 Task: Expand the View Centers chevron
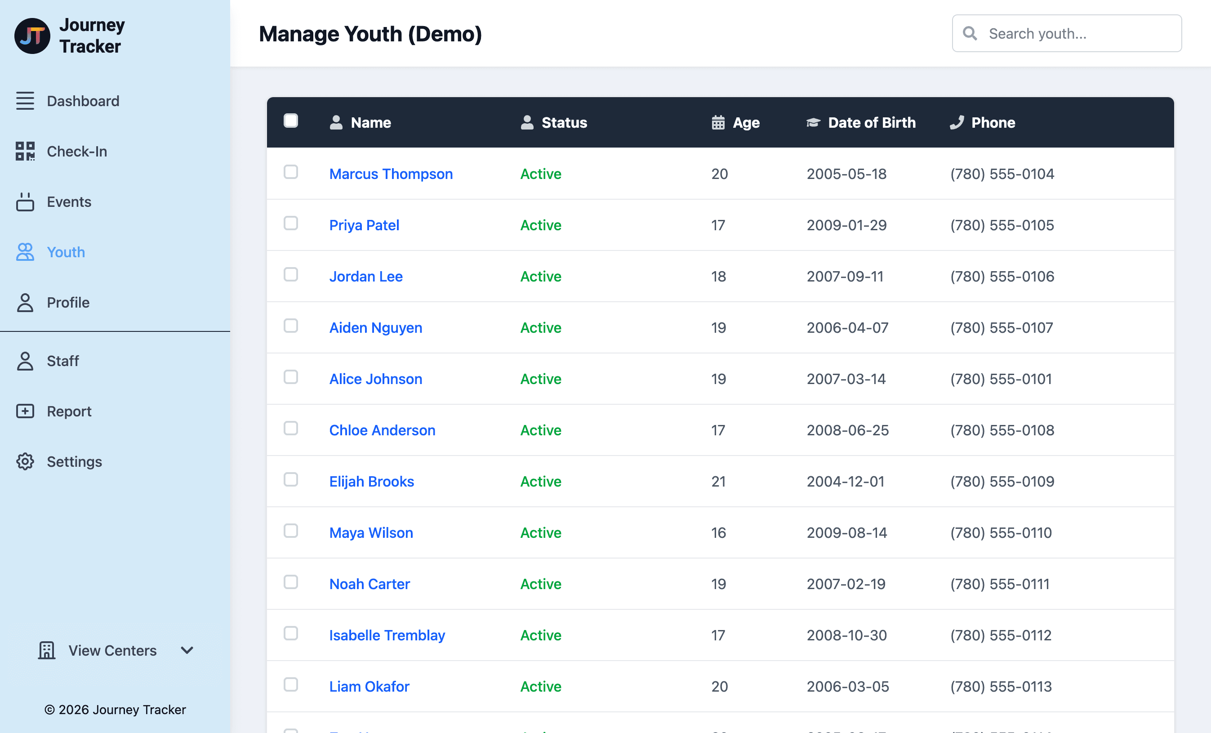tap(187, 650)
